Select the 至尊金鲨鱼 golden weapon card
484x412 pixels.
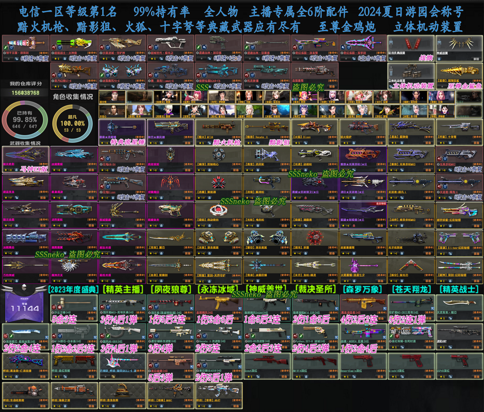[459, 76]
